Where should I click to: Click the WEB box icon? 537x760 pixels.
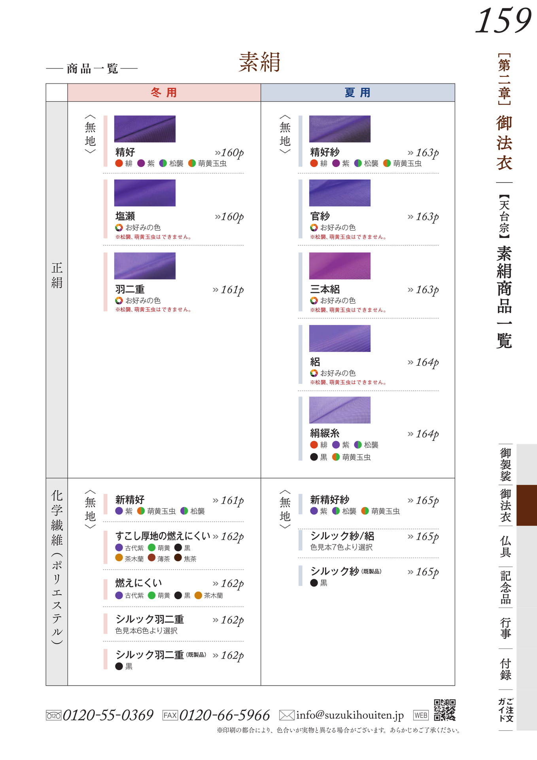pyautogui.click(x=421, y=715)
